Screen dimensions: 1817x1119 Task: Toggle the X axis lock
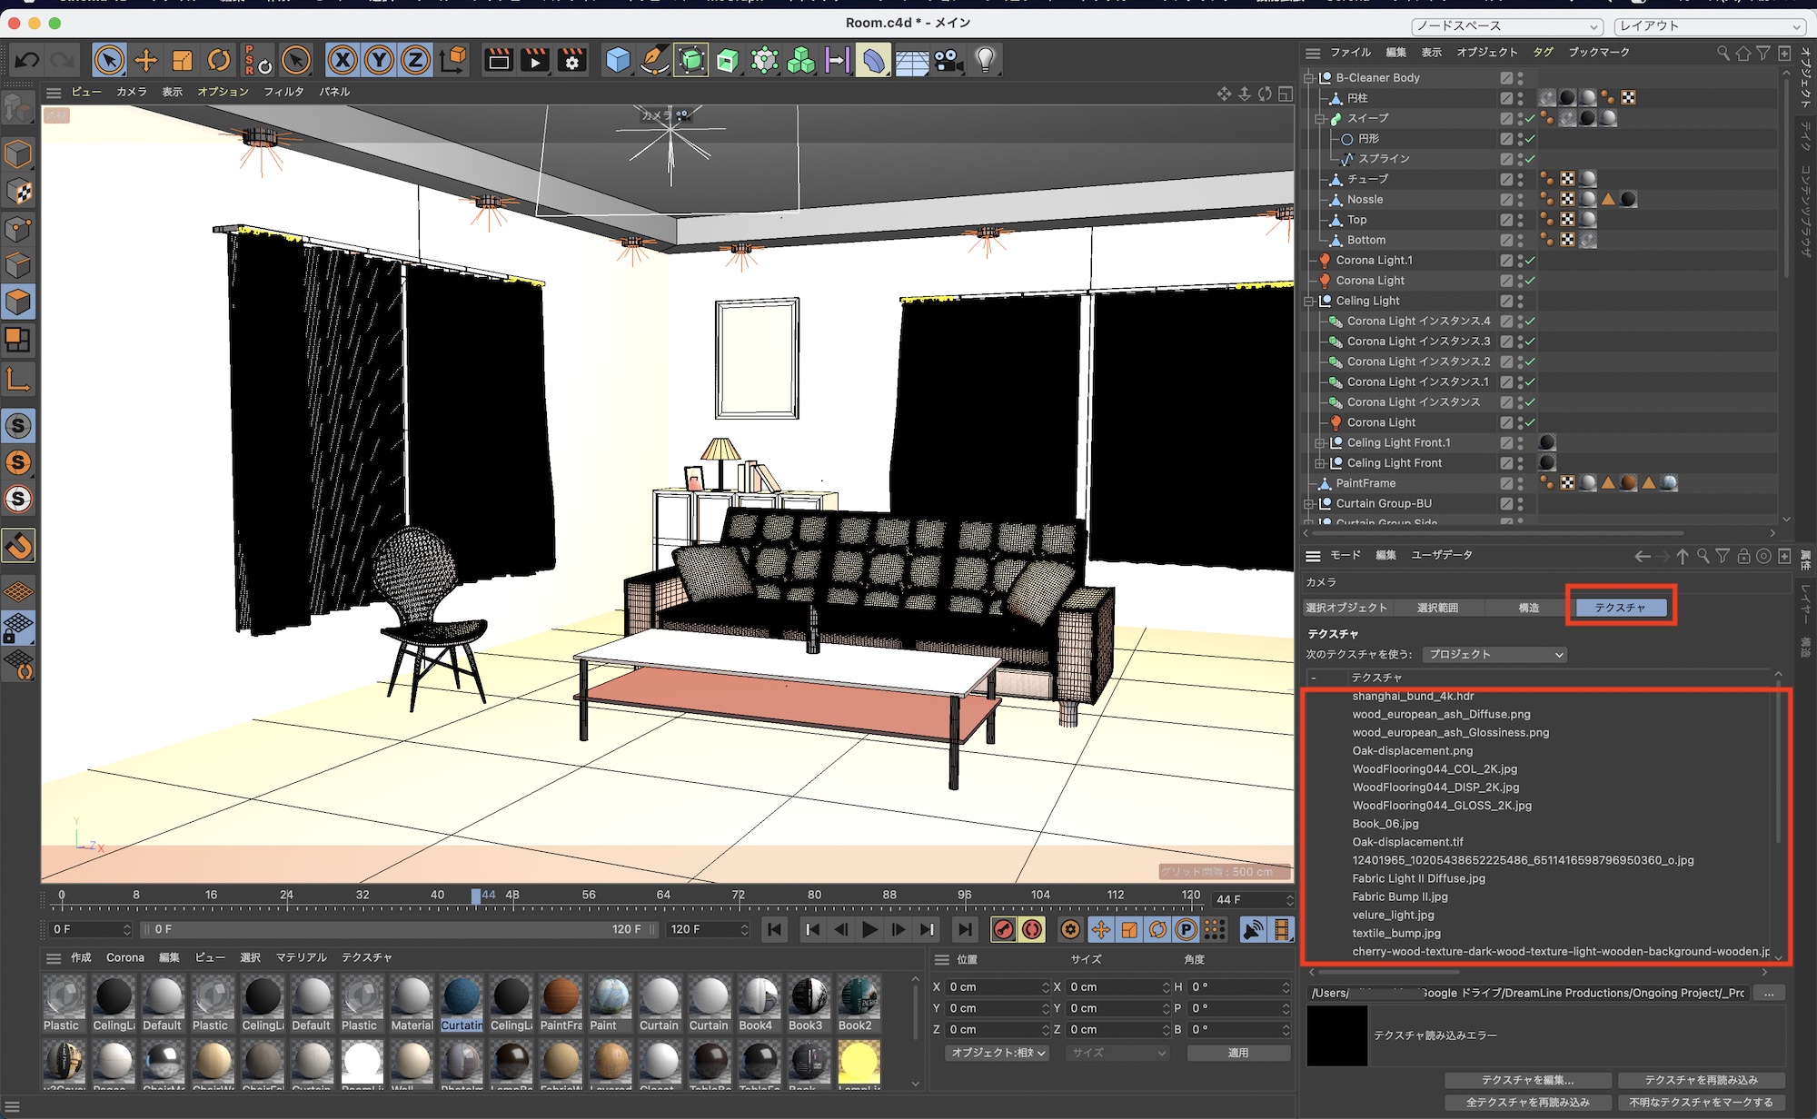pos(343,61)
